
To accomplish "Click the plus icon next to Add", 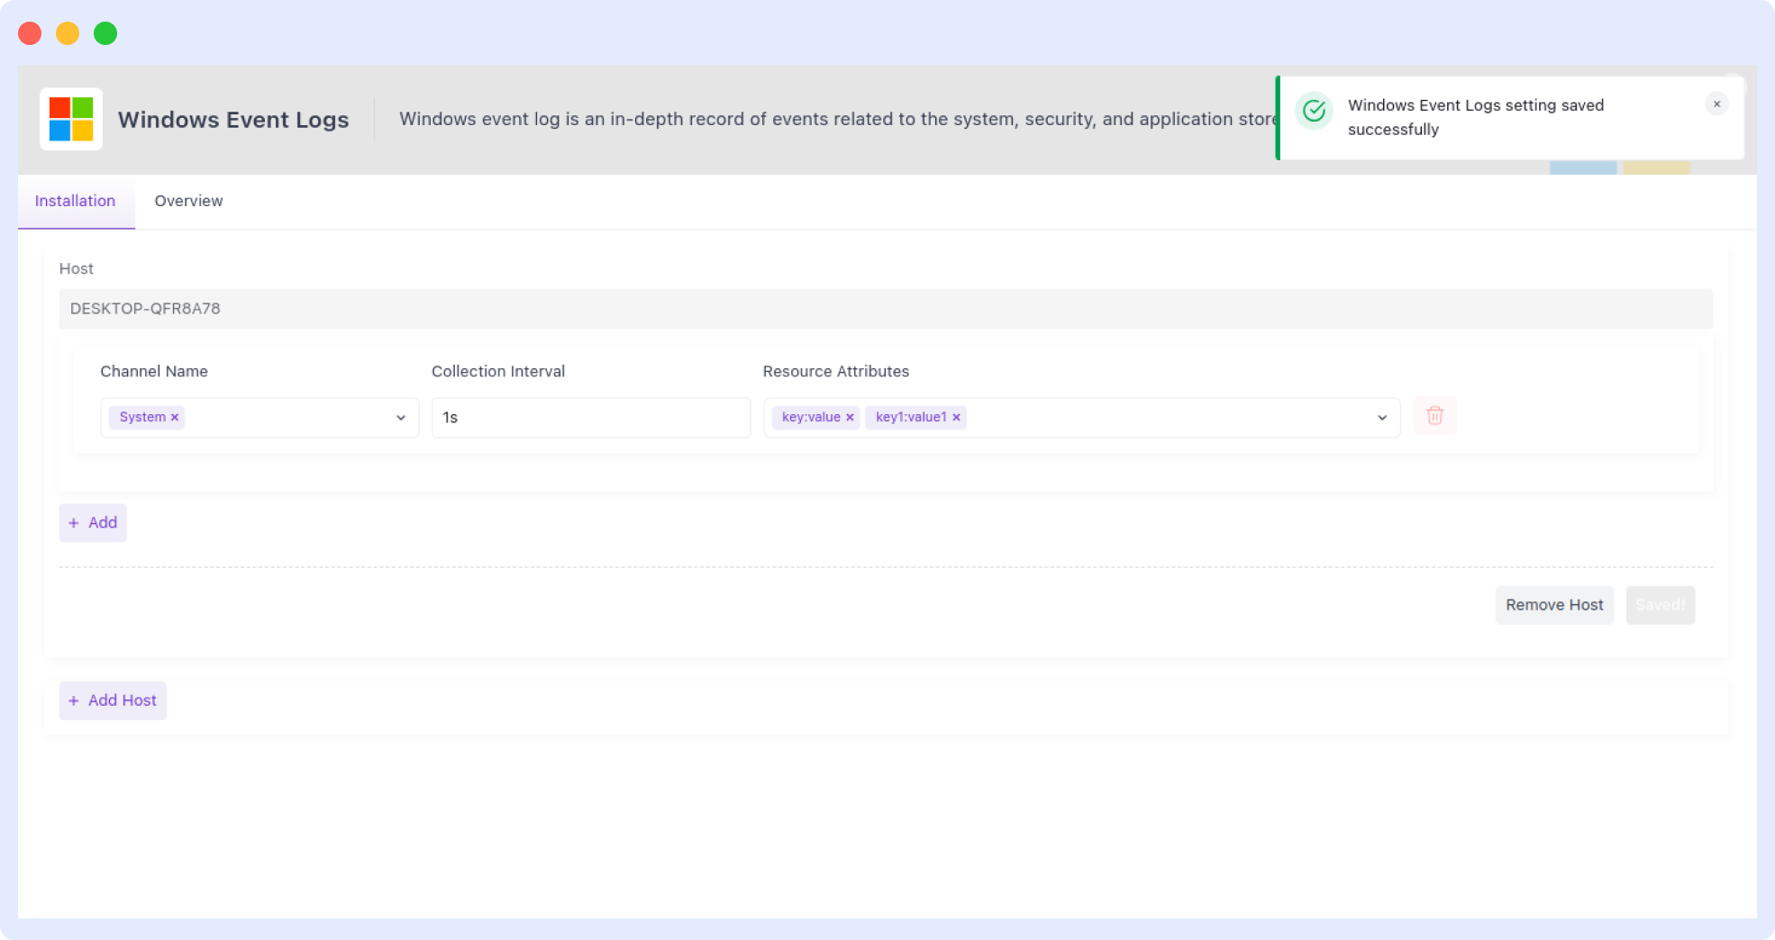I will [75, 522].
